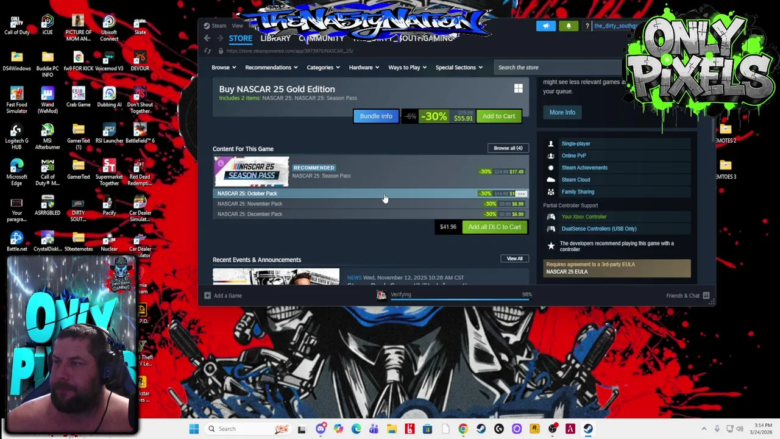
Task: Click the Windows platform icon on Gold Edition
Action: point(518,89)
